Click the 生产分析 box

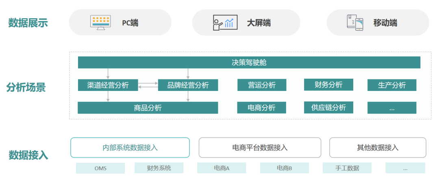[392, 85]
